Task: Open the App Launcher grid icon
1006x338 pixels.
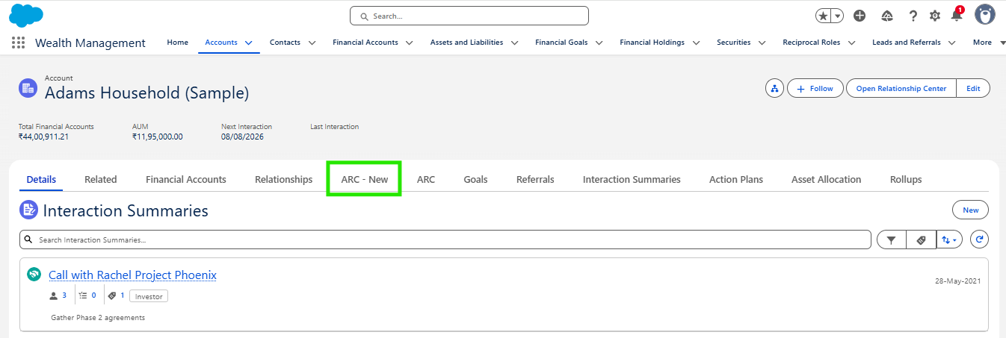Action: click(x=19, y=43)
